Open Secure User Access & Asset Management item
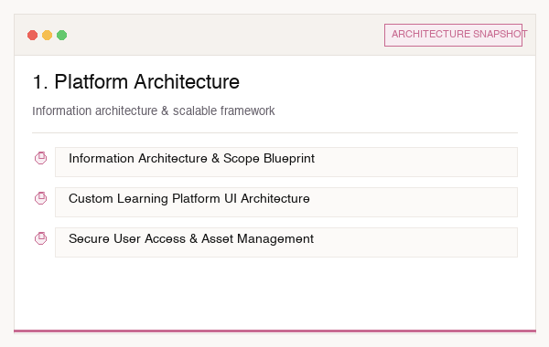Screen dimensions: 549x347 [x=286, y=242]
